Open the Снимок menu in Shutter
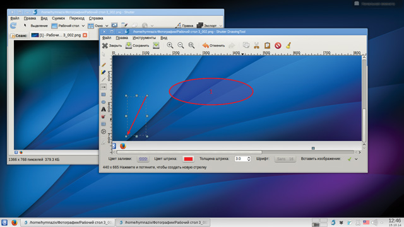Viewport: 404px width, 227px height. 58,18
